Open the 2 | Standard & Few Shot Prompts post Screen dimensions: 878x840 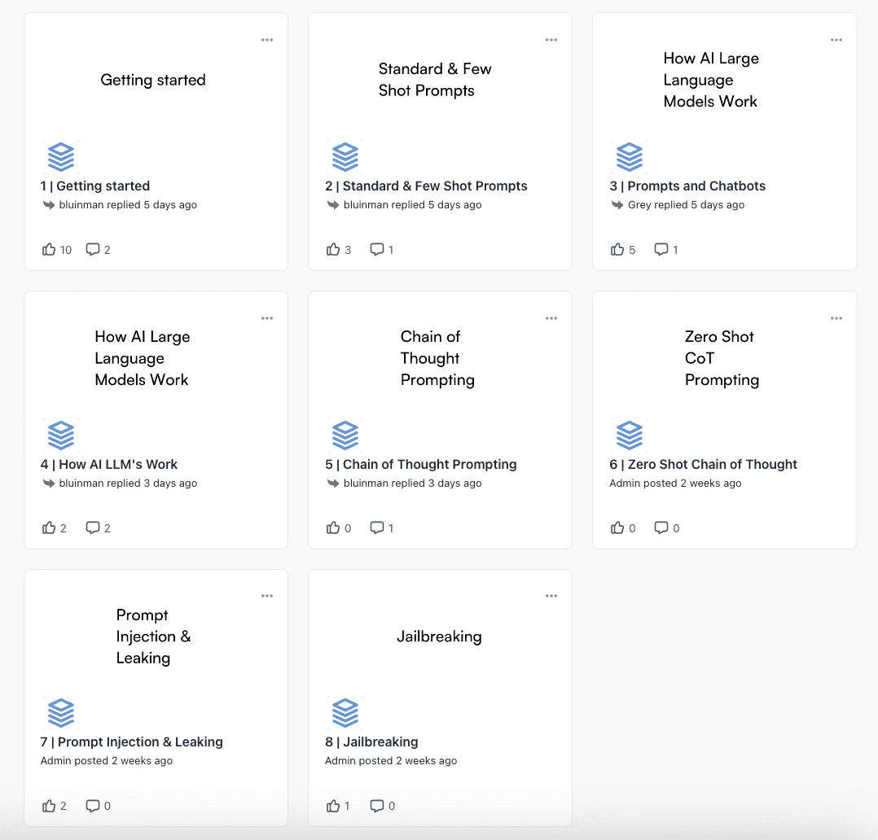(427, 186)
